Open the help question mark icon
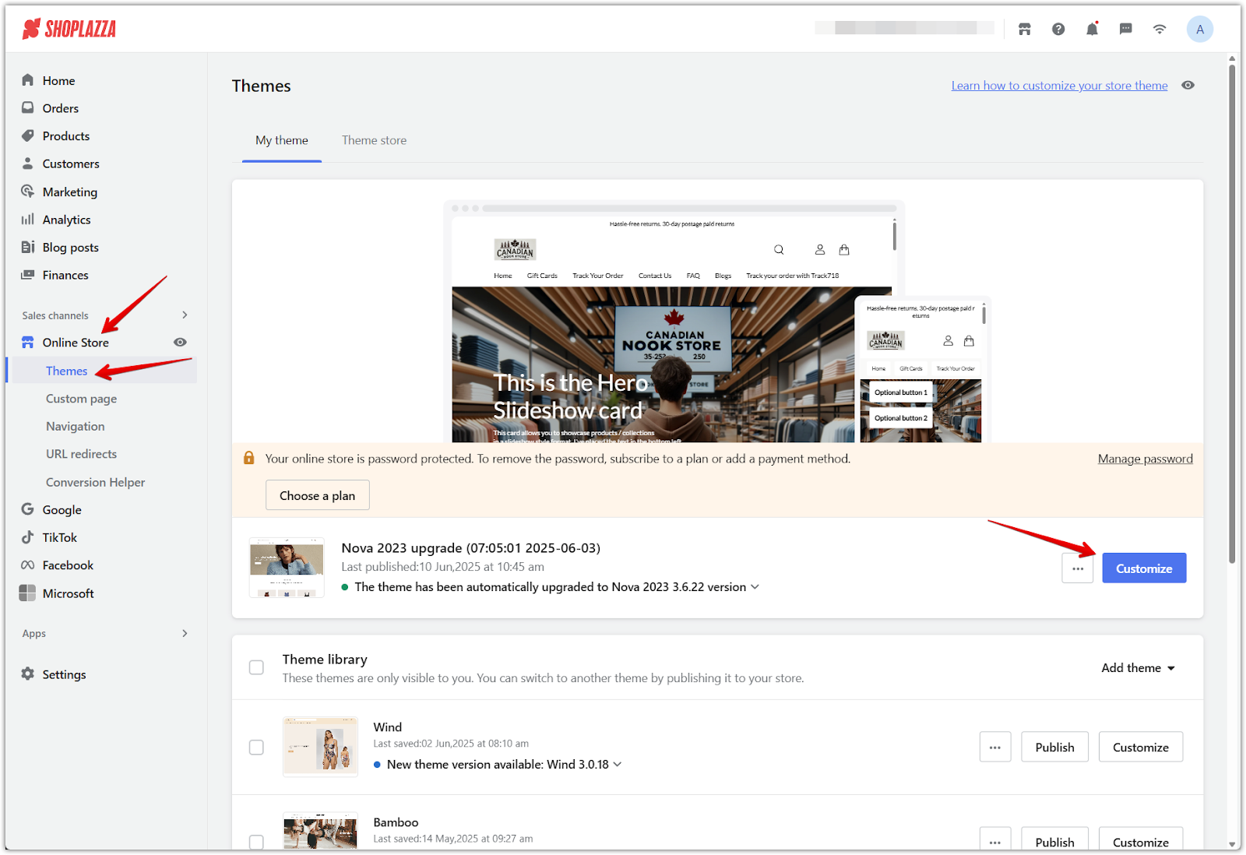 (1058, 30)
